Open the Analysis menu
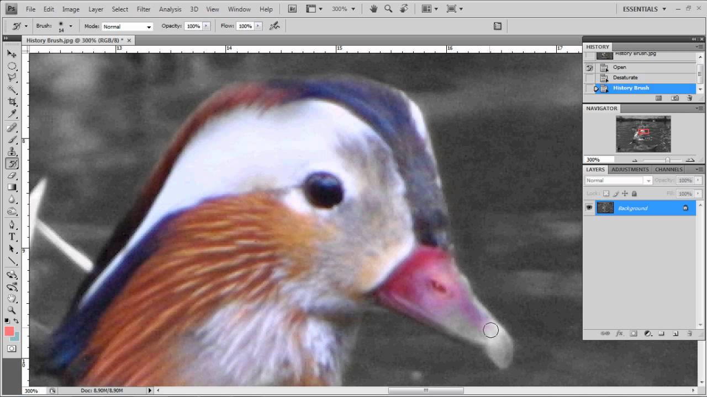The height and width of the screenshot is (397, 707). (170, 9)
